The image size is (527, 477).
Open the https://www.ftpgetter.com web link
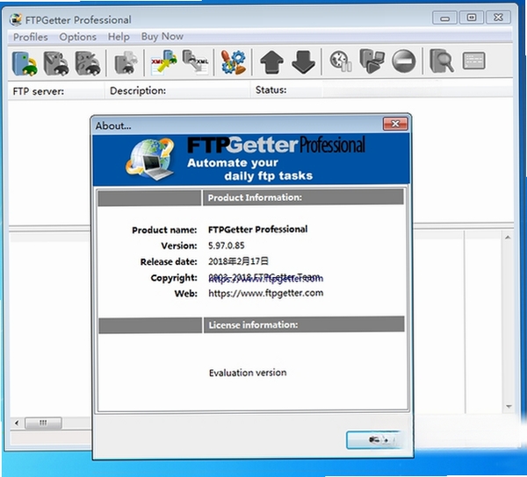point(266,293)
